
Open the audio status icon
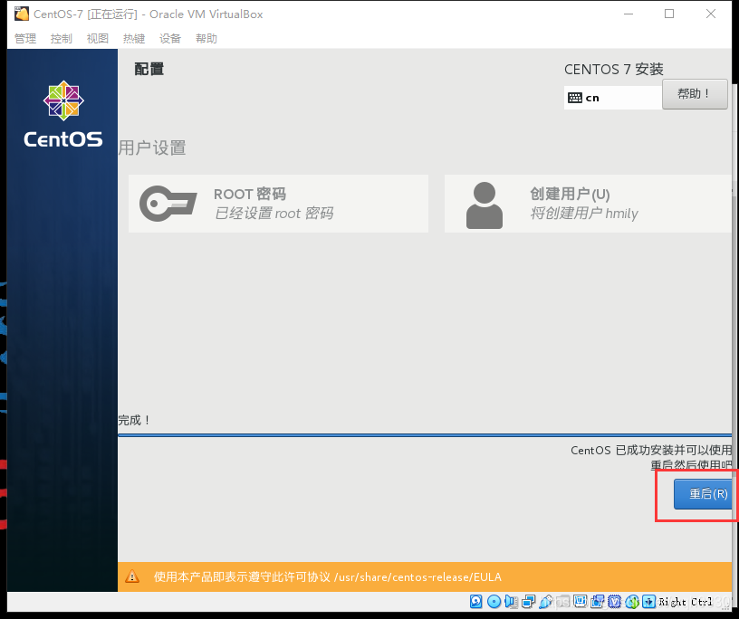coord(511,602)
